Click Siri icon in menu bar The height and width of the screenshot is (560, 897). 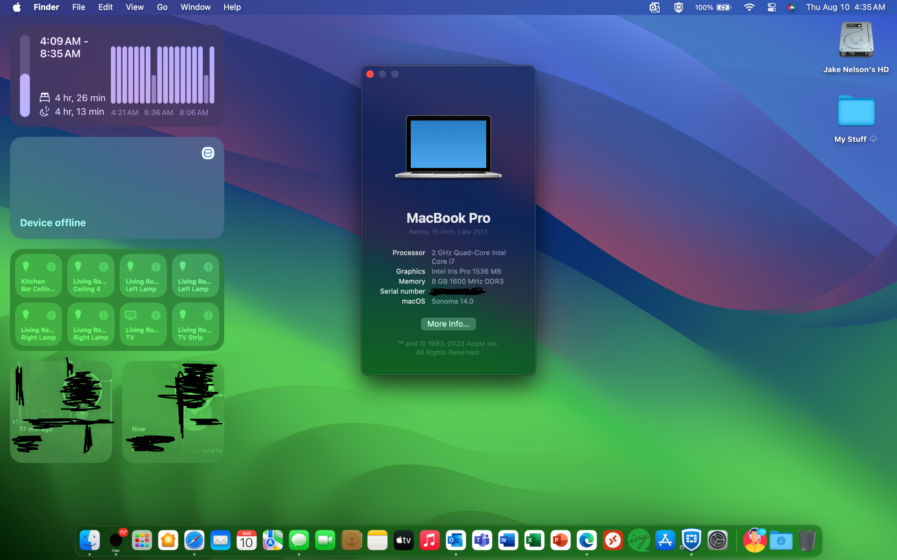tap(792, 7)
